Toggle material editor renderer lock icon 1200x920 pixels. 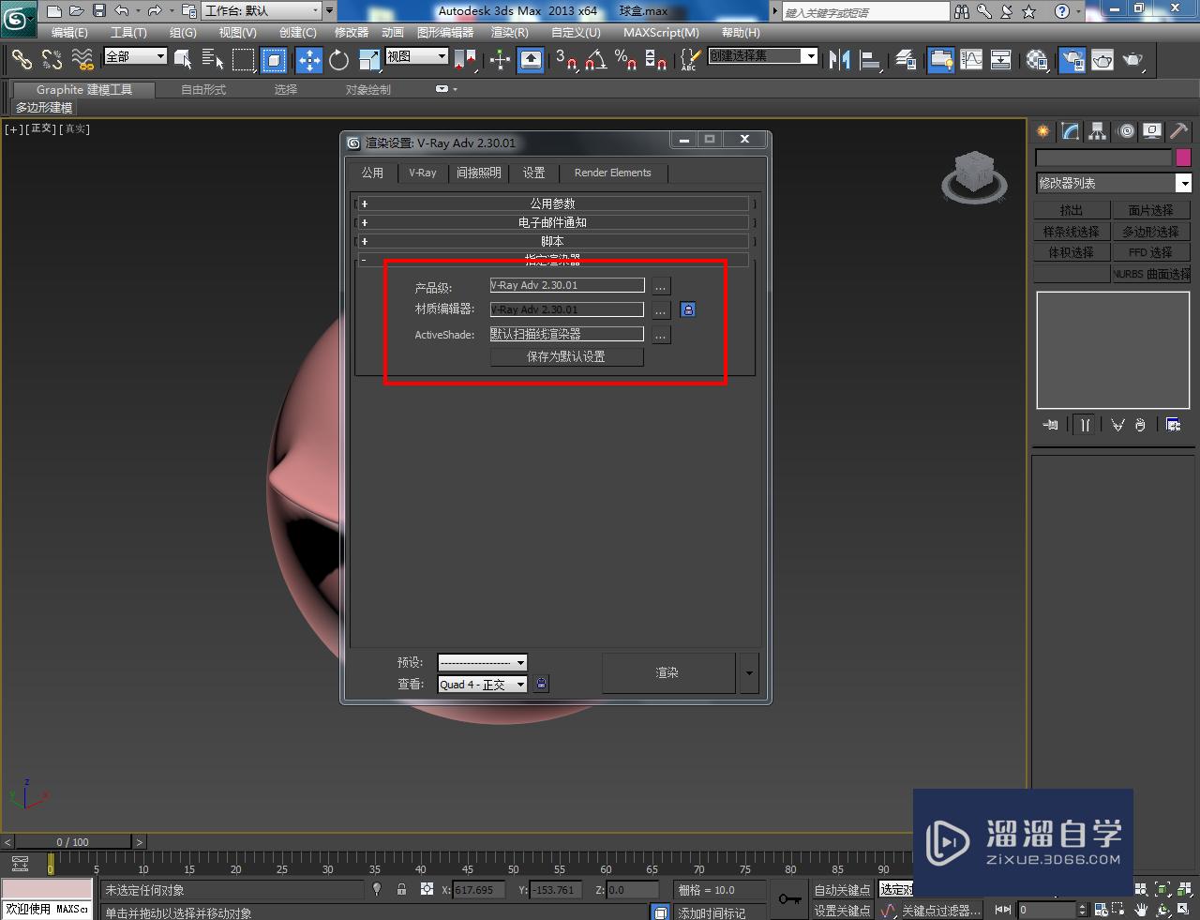687,309
